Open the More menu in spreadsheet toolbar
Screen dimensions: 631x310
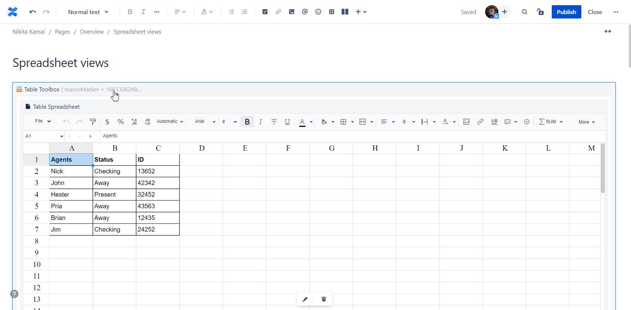(587, 122)
